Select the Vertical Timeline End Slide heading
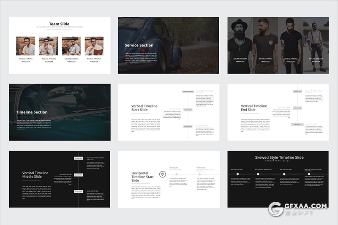The image size is (338, 225). click(254, 108)
